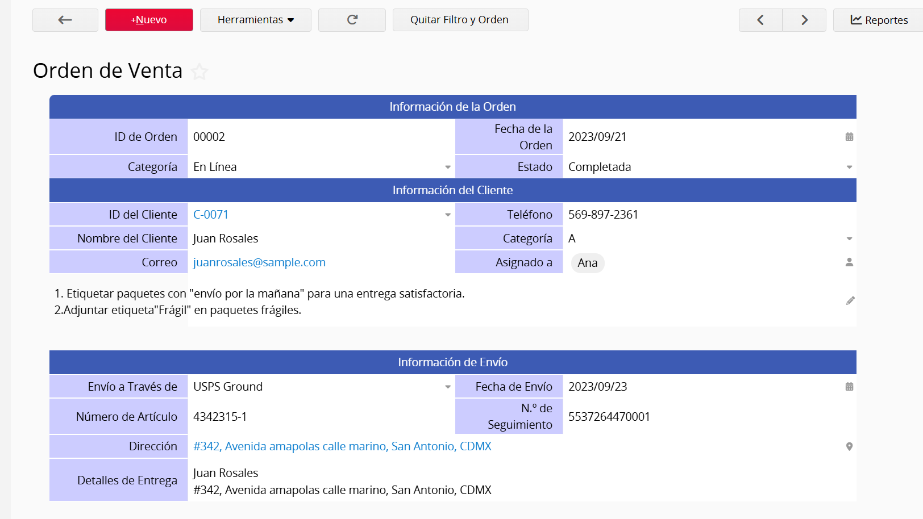
Task: Open calendar for Fecha de la Orden
Action: coord(849,137)
